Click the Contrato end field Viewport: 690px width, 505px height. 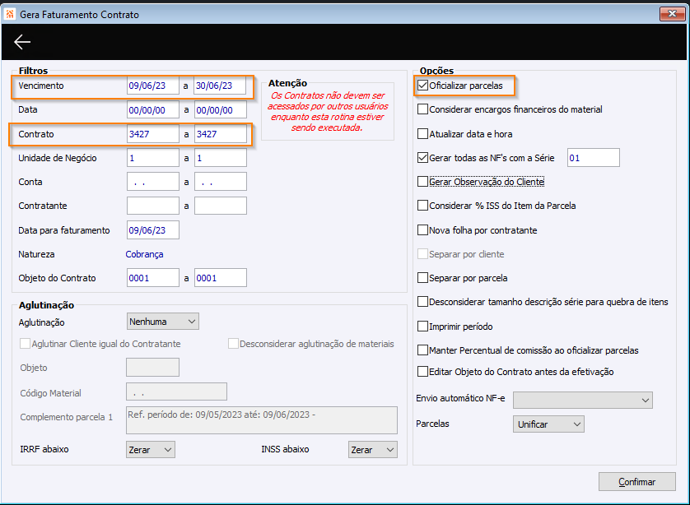point(220,134)
